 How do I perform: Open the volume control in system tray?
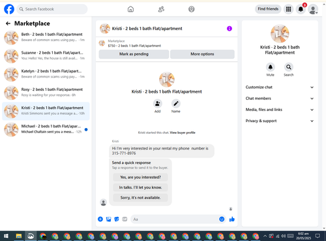tap(283, 236)
